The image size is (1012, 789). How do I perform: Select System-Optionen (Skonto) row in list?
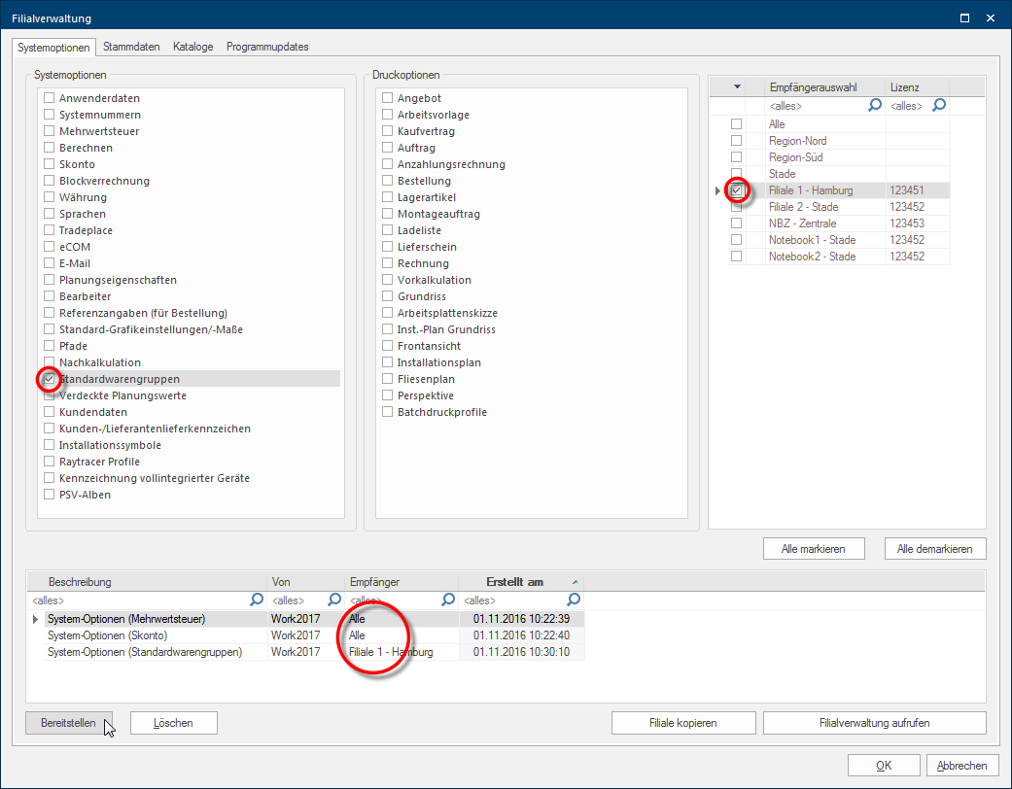point(146,635)
